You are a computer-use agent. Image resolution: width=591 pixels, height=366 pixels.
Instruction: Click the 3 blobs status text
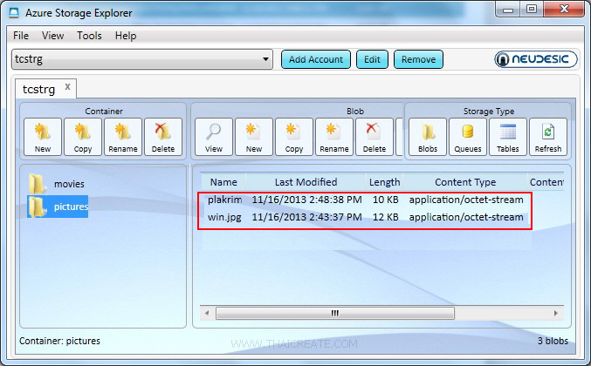coord(553,341)
